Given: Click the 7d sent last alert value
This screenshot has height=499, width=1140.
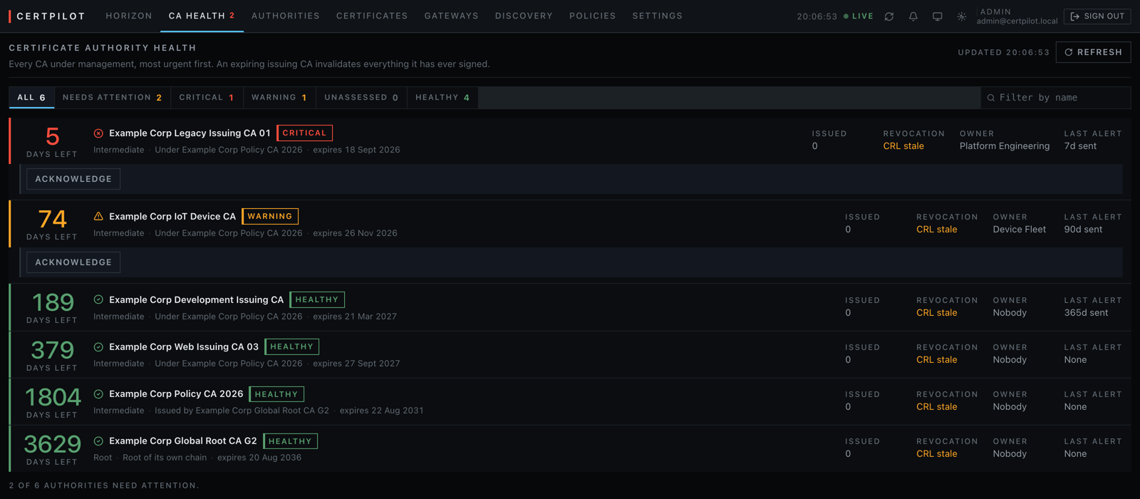Looking at the screenshot, I should tap(1081, 146).
